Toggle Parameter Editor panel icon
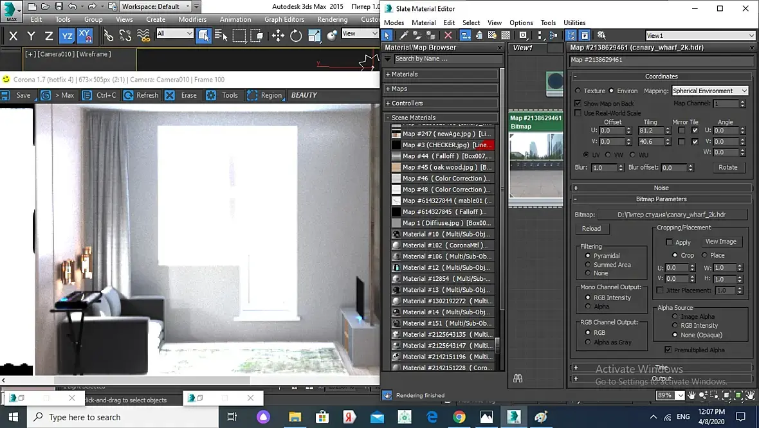This screenshot has width=759, height=428. click(585, 35)
